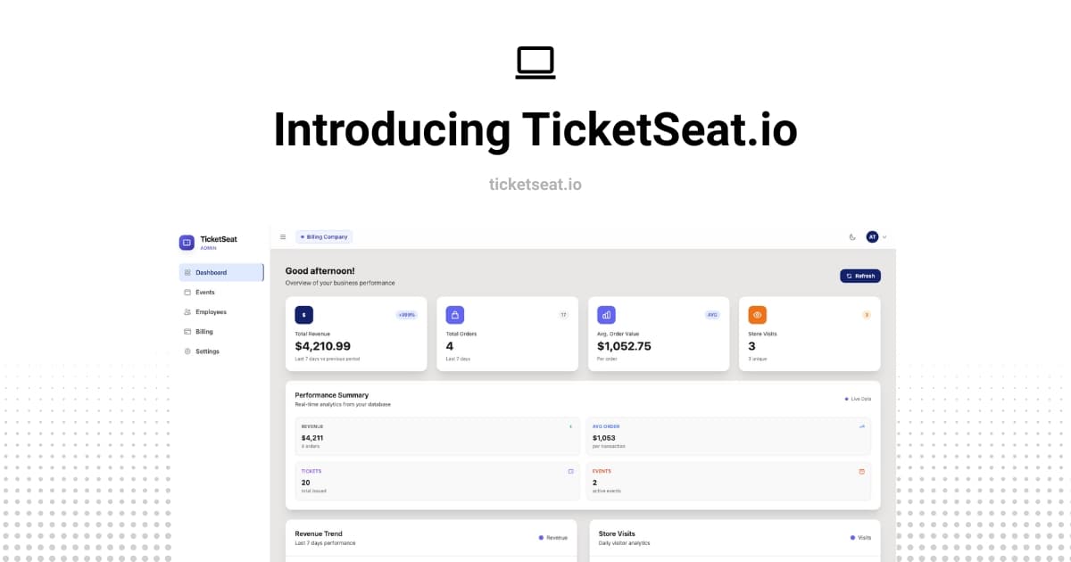Switch to the Events menu item
Viewport: 1071px width, 562px height.
[x=206, y=292]
